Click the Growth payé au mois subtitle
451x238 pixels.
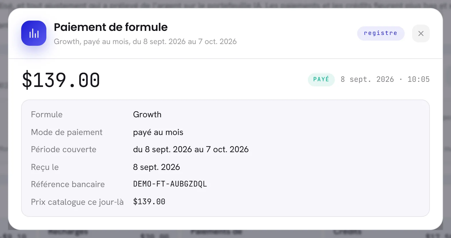click(x=145, y=42)
